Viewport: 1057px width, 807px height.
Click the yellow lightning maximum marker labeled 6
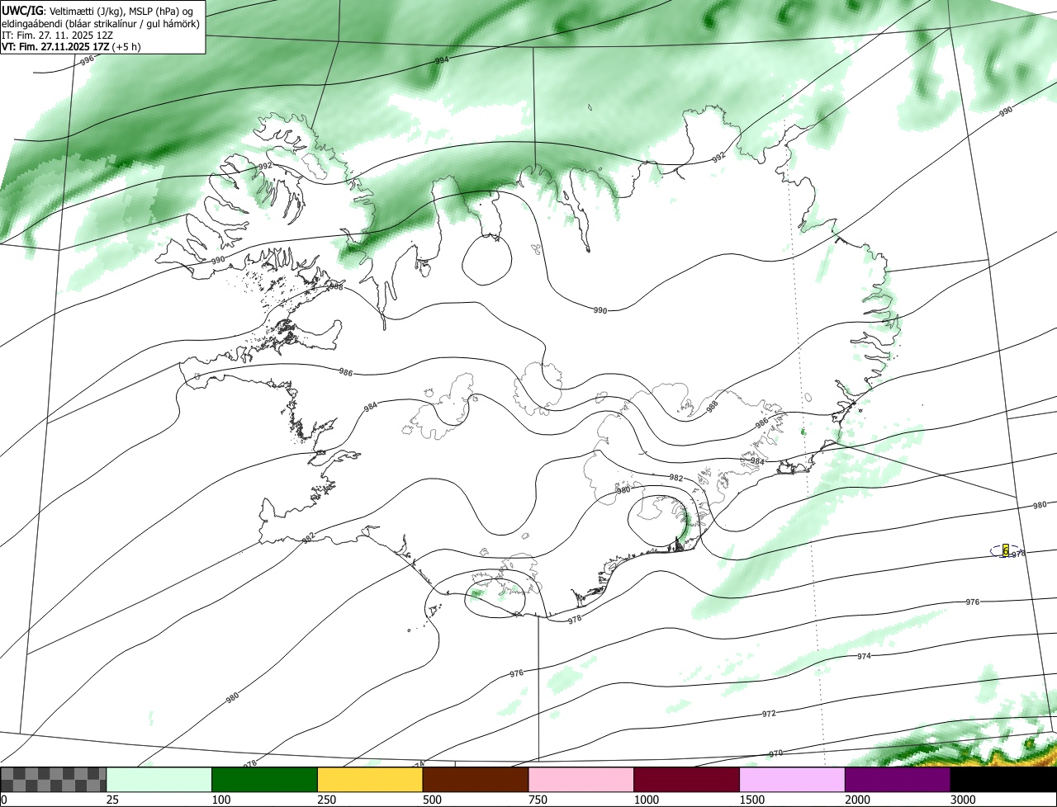coord(1005,550)
